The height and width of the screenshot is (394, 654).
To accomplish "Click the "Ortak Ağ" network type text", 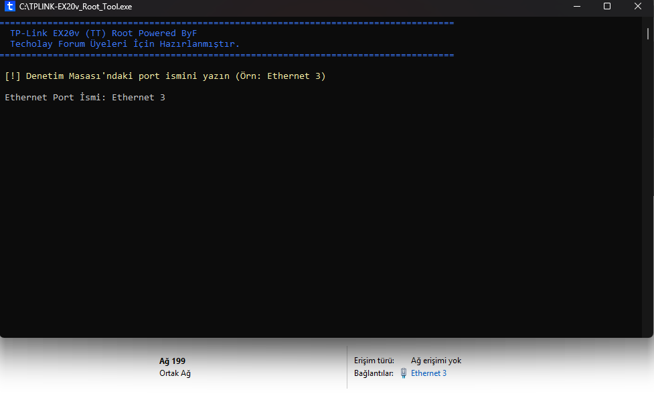I will pyautogui.click(x=175, y=373).
